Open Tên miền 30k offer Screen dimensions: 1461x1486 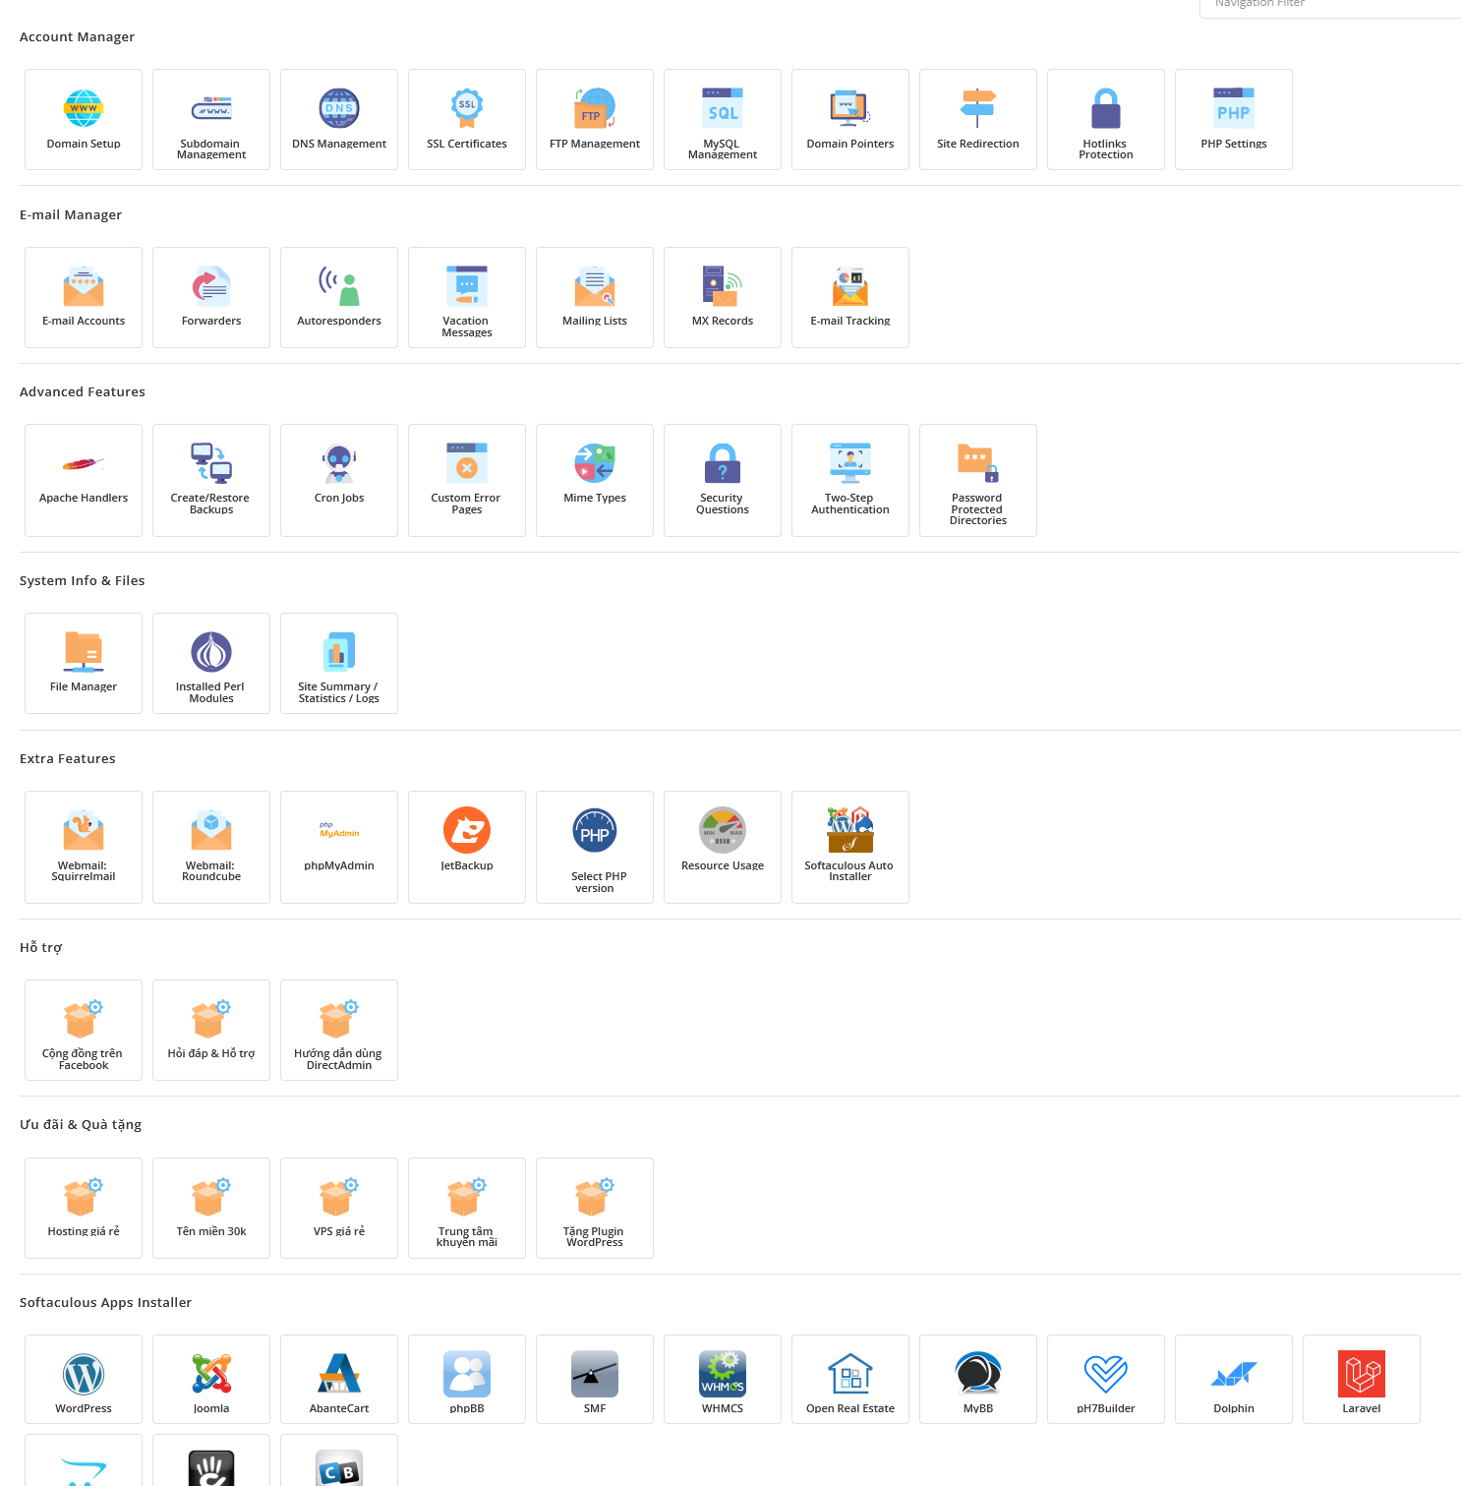tap(211, 1208)
